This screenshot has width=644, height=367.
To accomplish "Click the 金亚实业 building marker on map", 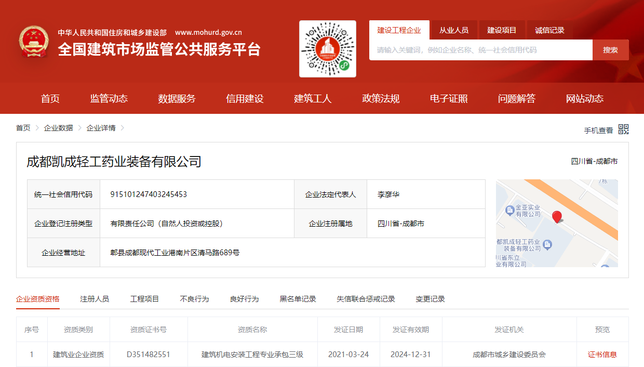I will pos(509,210).
